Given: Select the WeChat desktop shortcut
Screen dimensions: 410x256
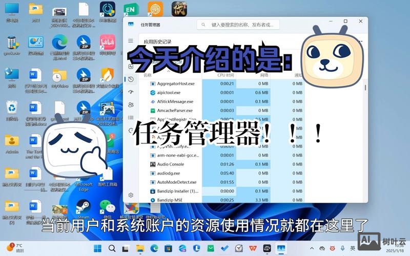Looking at the screenshot, I should 108,209.
